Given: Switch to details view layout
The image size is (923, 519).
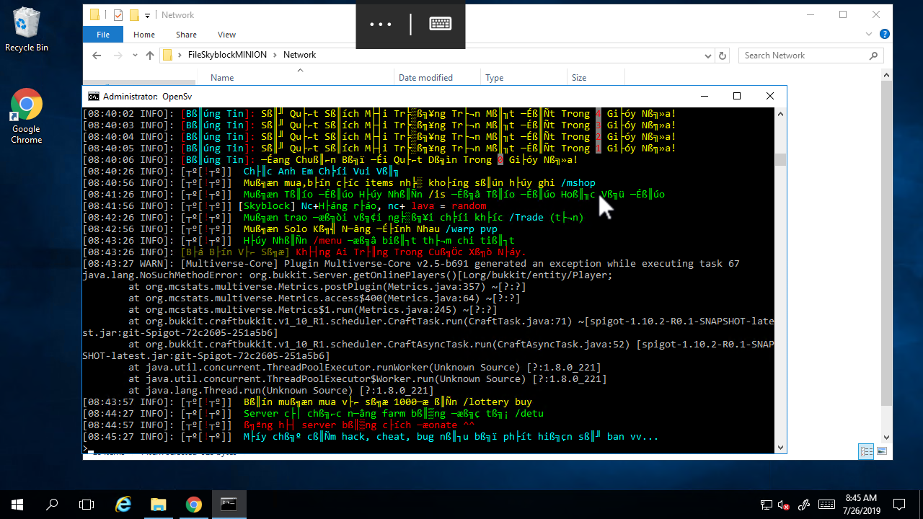Looking at the screenshot, I should [x=866, y=451].
